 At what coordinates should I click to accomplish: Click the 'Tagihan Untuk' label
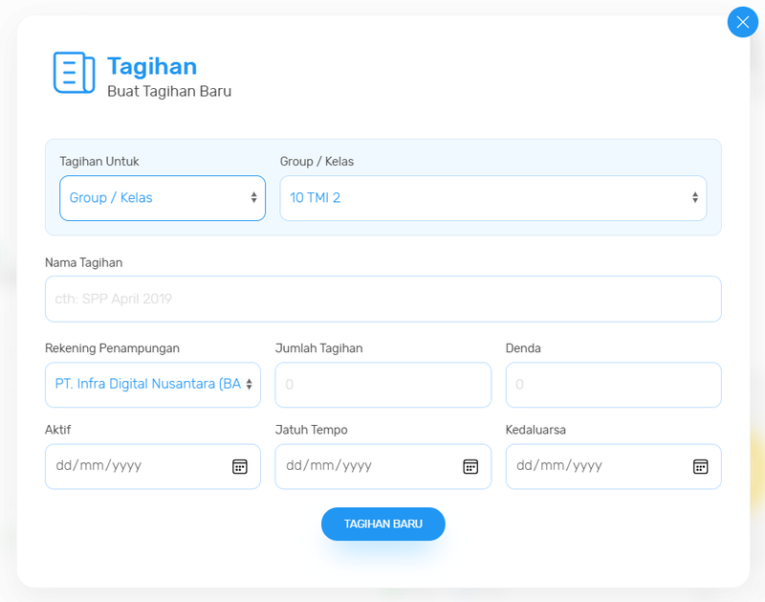point(99,162)
